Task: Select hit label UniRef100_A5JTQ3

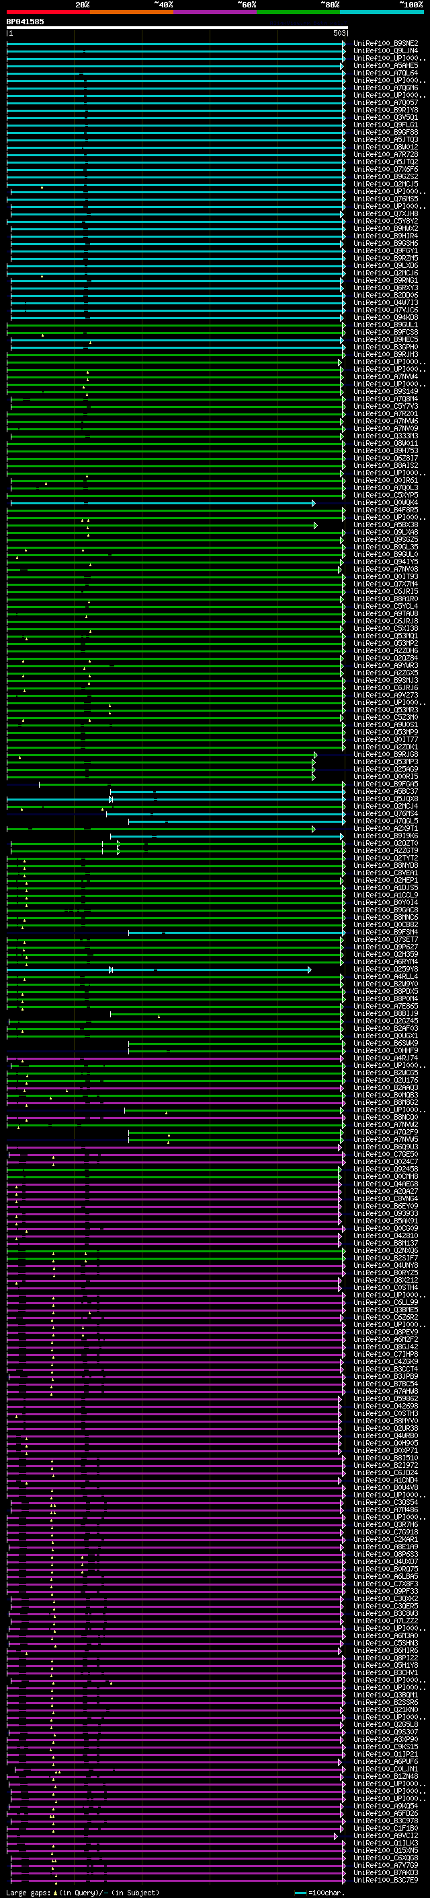Action: pos(386,140)
